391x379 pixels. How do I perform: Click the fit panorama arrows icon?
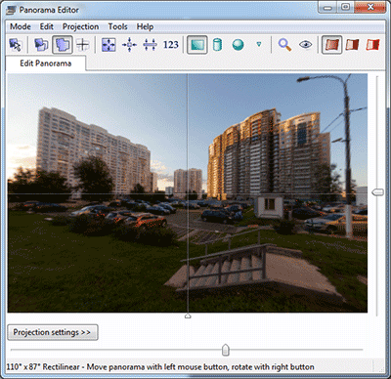(109, 45)
